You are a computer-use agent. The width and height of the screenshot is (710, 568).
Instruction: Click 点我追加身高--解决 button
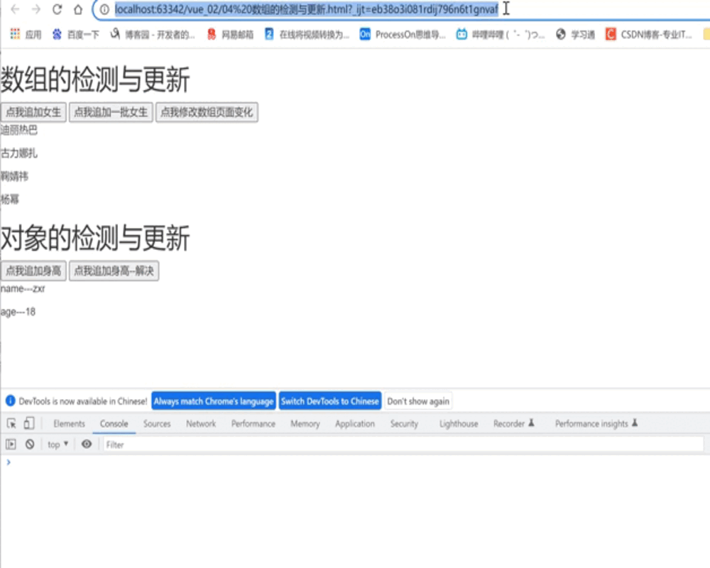[114, 271]
